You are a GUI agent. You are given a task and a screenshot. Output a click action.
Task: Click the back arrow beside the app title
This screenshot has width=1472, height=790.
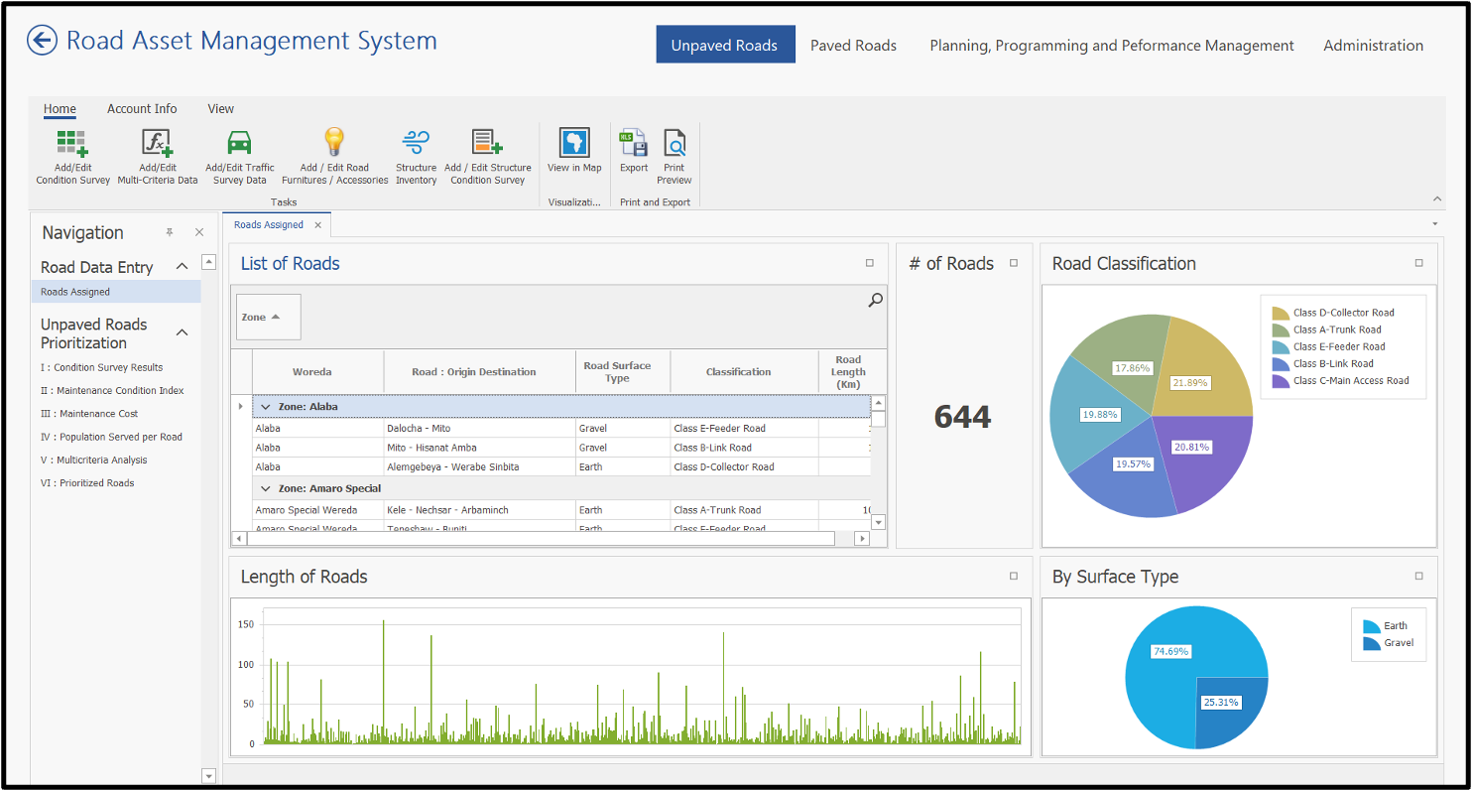tap(42, 41)
